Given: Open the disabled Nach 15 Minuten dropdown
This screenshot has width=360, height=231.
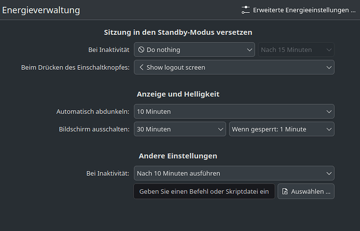Looking at the screenshot, I should (x=296, y=50).
